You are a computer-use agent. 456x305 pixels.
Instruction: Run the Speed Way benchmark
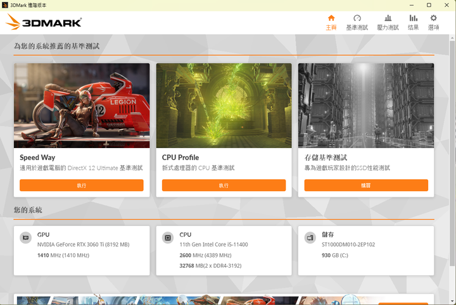(x=82, y=185)
